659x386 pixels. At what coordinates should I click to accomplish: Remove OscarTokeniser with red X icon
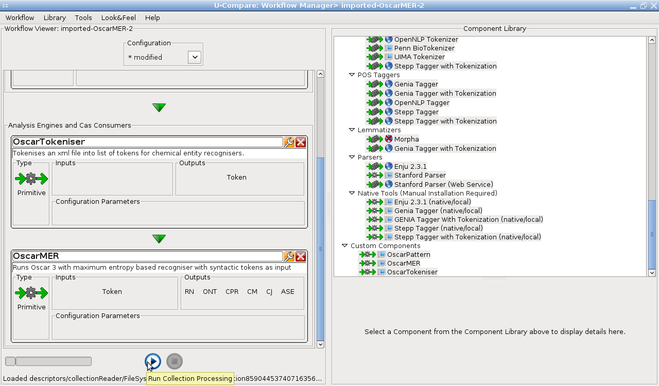[x=301, y=142]
